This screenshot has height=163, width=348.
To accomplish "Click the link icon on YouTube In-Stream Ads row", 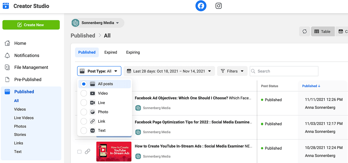I will pyautogui.click(x=87, y=152).
